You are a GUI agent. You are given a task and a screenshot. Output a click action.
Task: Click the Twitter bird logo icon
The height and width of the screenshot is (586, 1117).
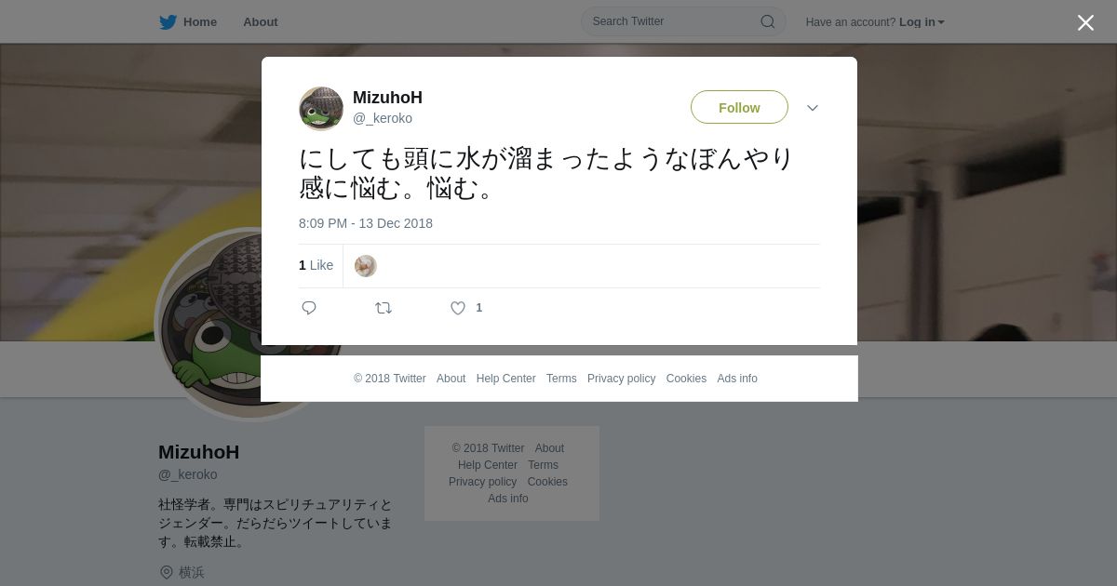(x=168, y=21)
